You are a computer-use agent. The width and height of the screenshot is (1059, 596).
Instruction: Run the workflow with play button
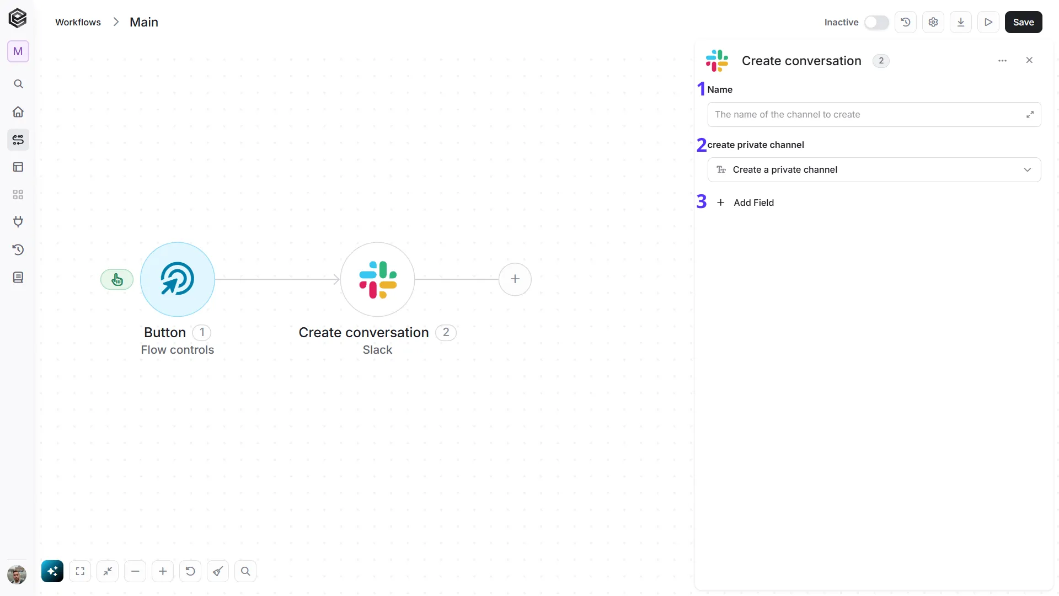tap(988, 22)
